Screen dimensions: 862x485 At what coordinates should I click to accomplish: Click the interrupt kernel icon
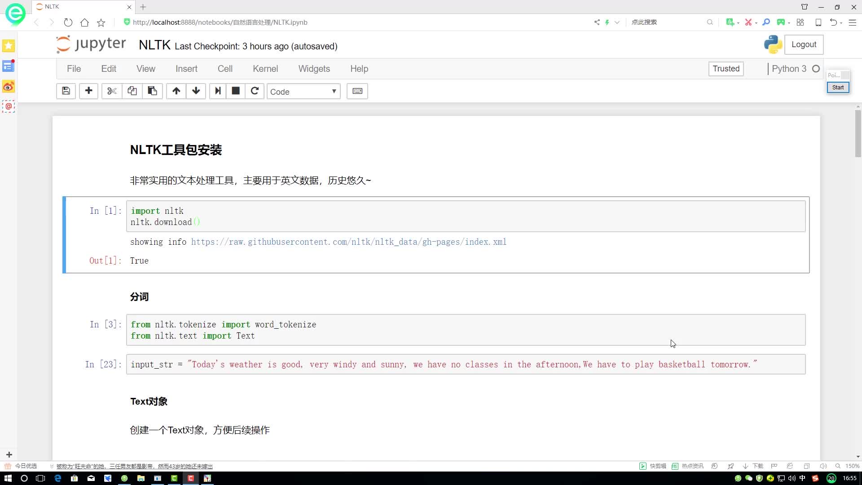coord(236,91)
